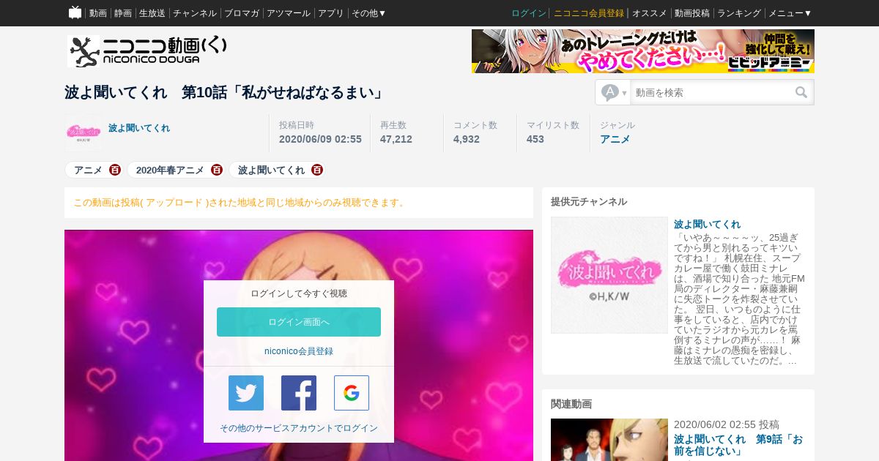Go to アプリ in top navigation
Image resolution: width=879 pixels, height=461 pixels.
tap(330, 13)
